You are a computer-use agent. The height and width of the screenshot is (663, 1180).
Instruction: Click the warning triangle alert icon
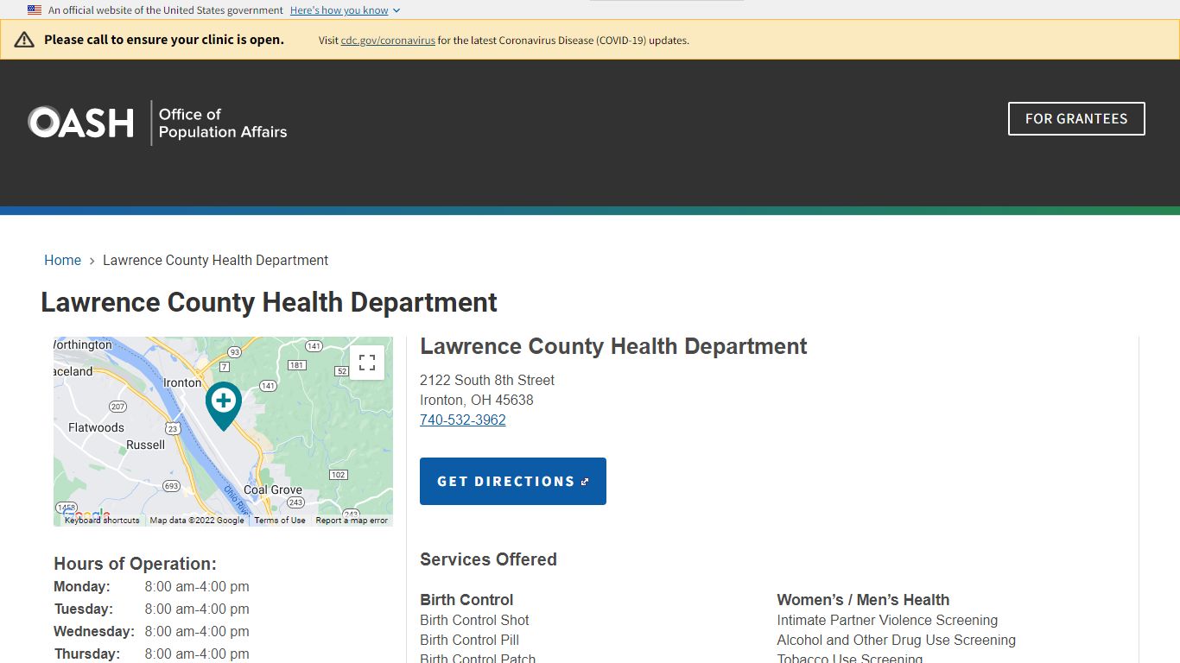[23, 39]
